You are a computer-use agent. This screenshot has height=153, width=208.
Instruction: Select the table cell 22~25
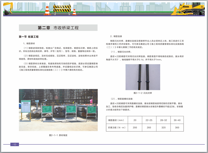click(149, 120)
